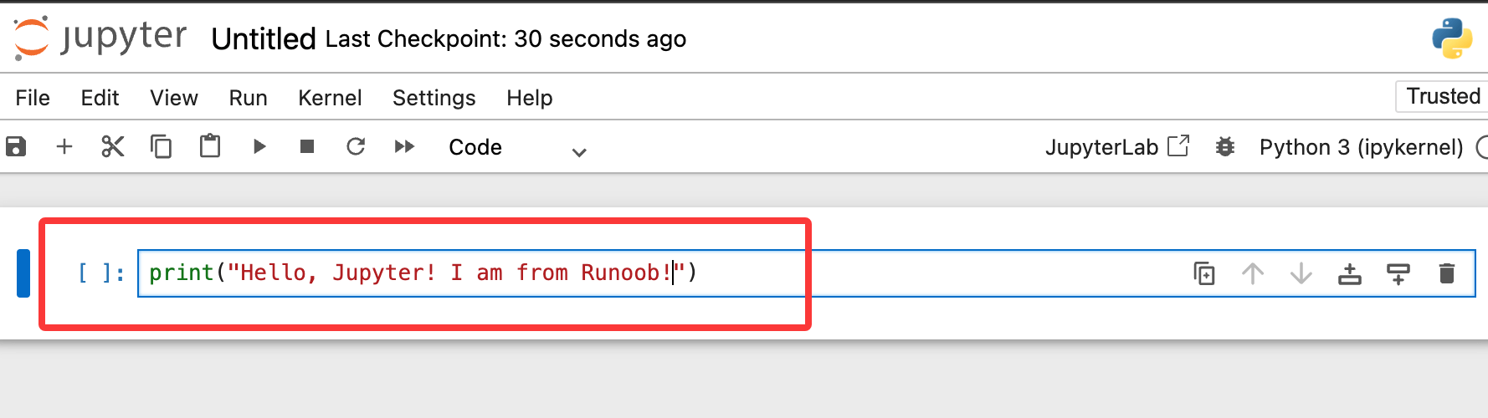Click the Trusted notebook button
This screenshot has width=1488, height=418.
click(1442, 96)
